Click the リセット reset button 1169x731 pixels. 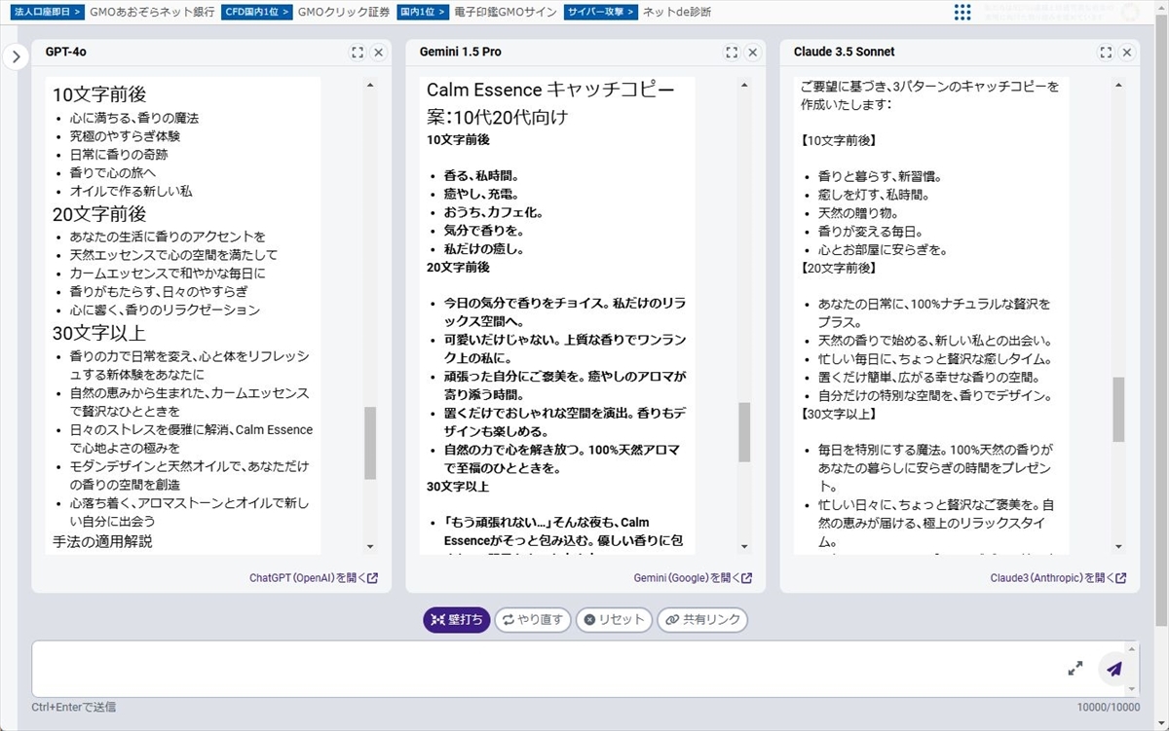614,620
